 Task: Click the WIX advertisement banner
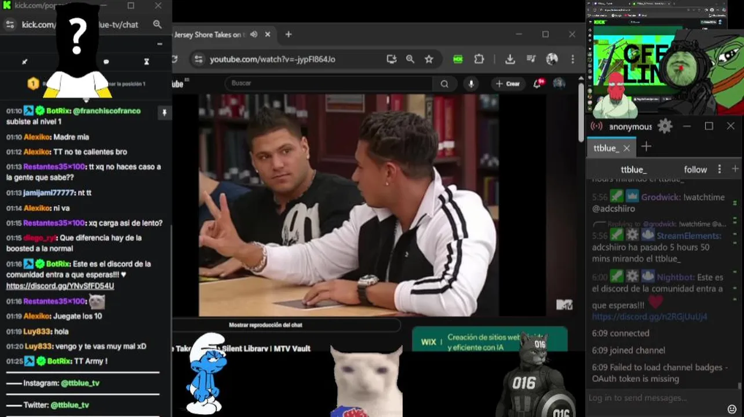point(490,339)
